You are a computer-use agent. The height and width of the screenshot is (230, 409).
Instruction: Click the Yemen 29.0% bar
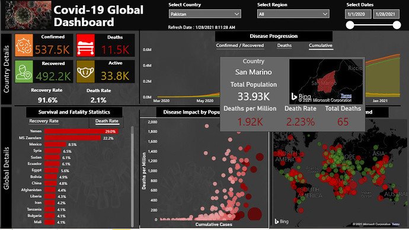click(81, 131)
